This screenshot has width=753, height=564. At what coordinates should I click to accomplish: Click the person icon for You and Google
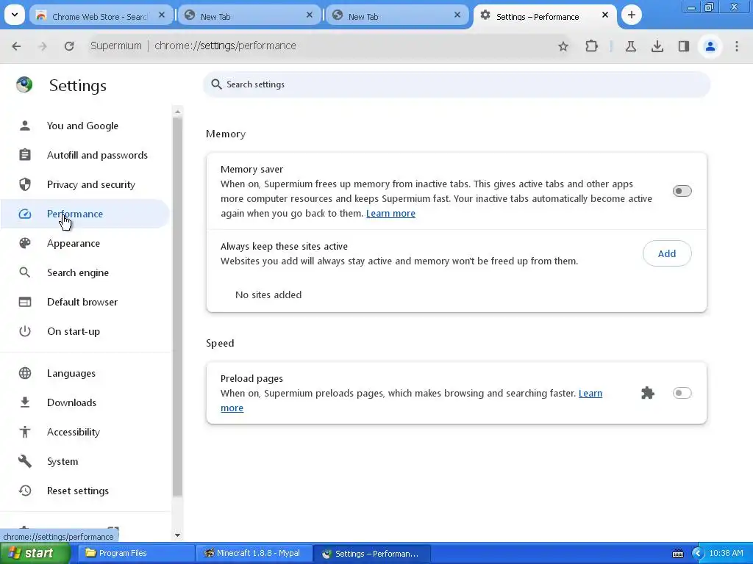24,126
